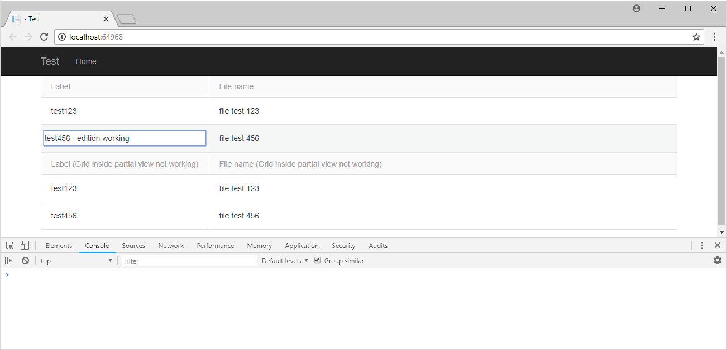
Task: Open the Sources tab
Action: tap(133, 246)
